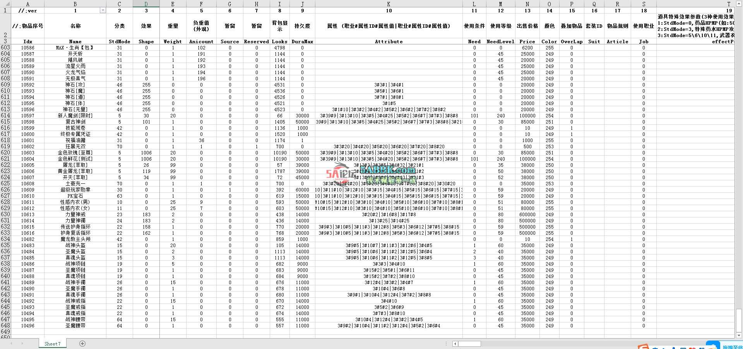Click the 'Anicount' header cell

(201, 41)
